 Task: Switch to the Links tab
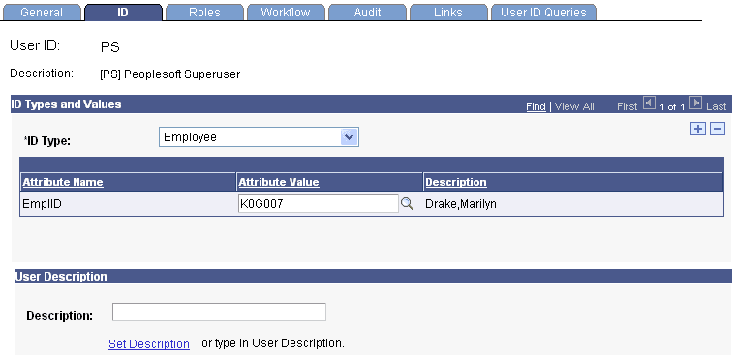click(x=448, y=13)
